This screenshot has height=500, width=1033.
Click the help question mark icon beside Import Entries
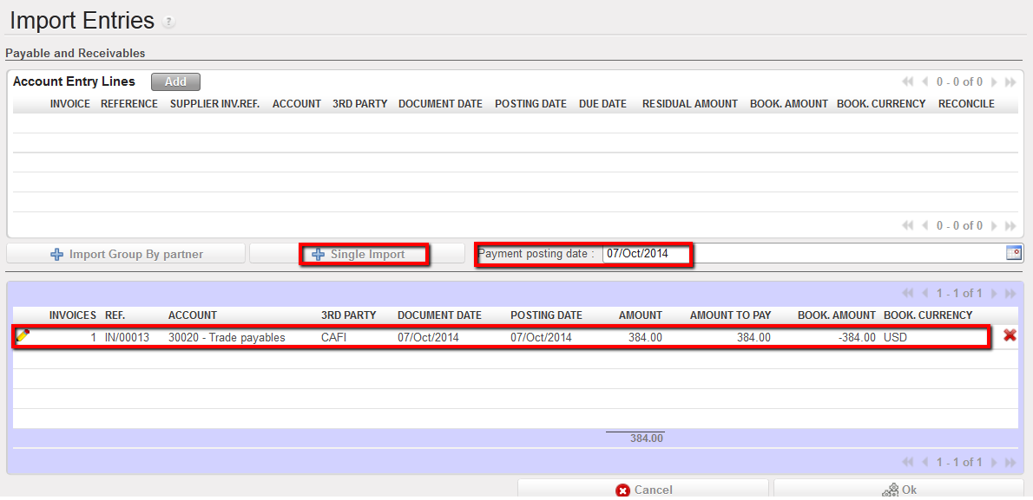tap(168, 22)
